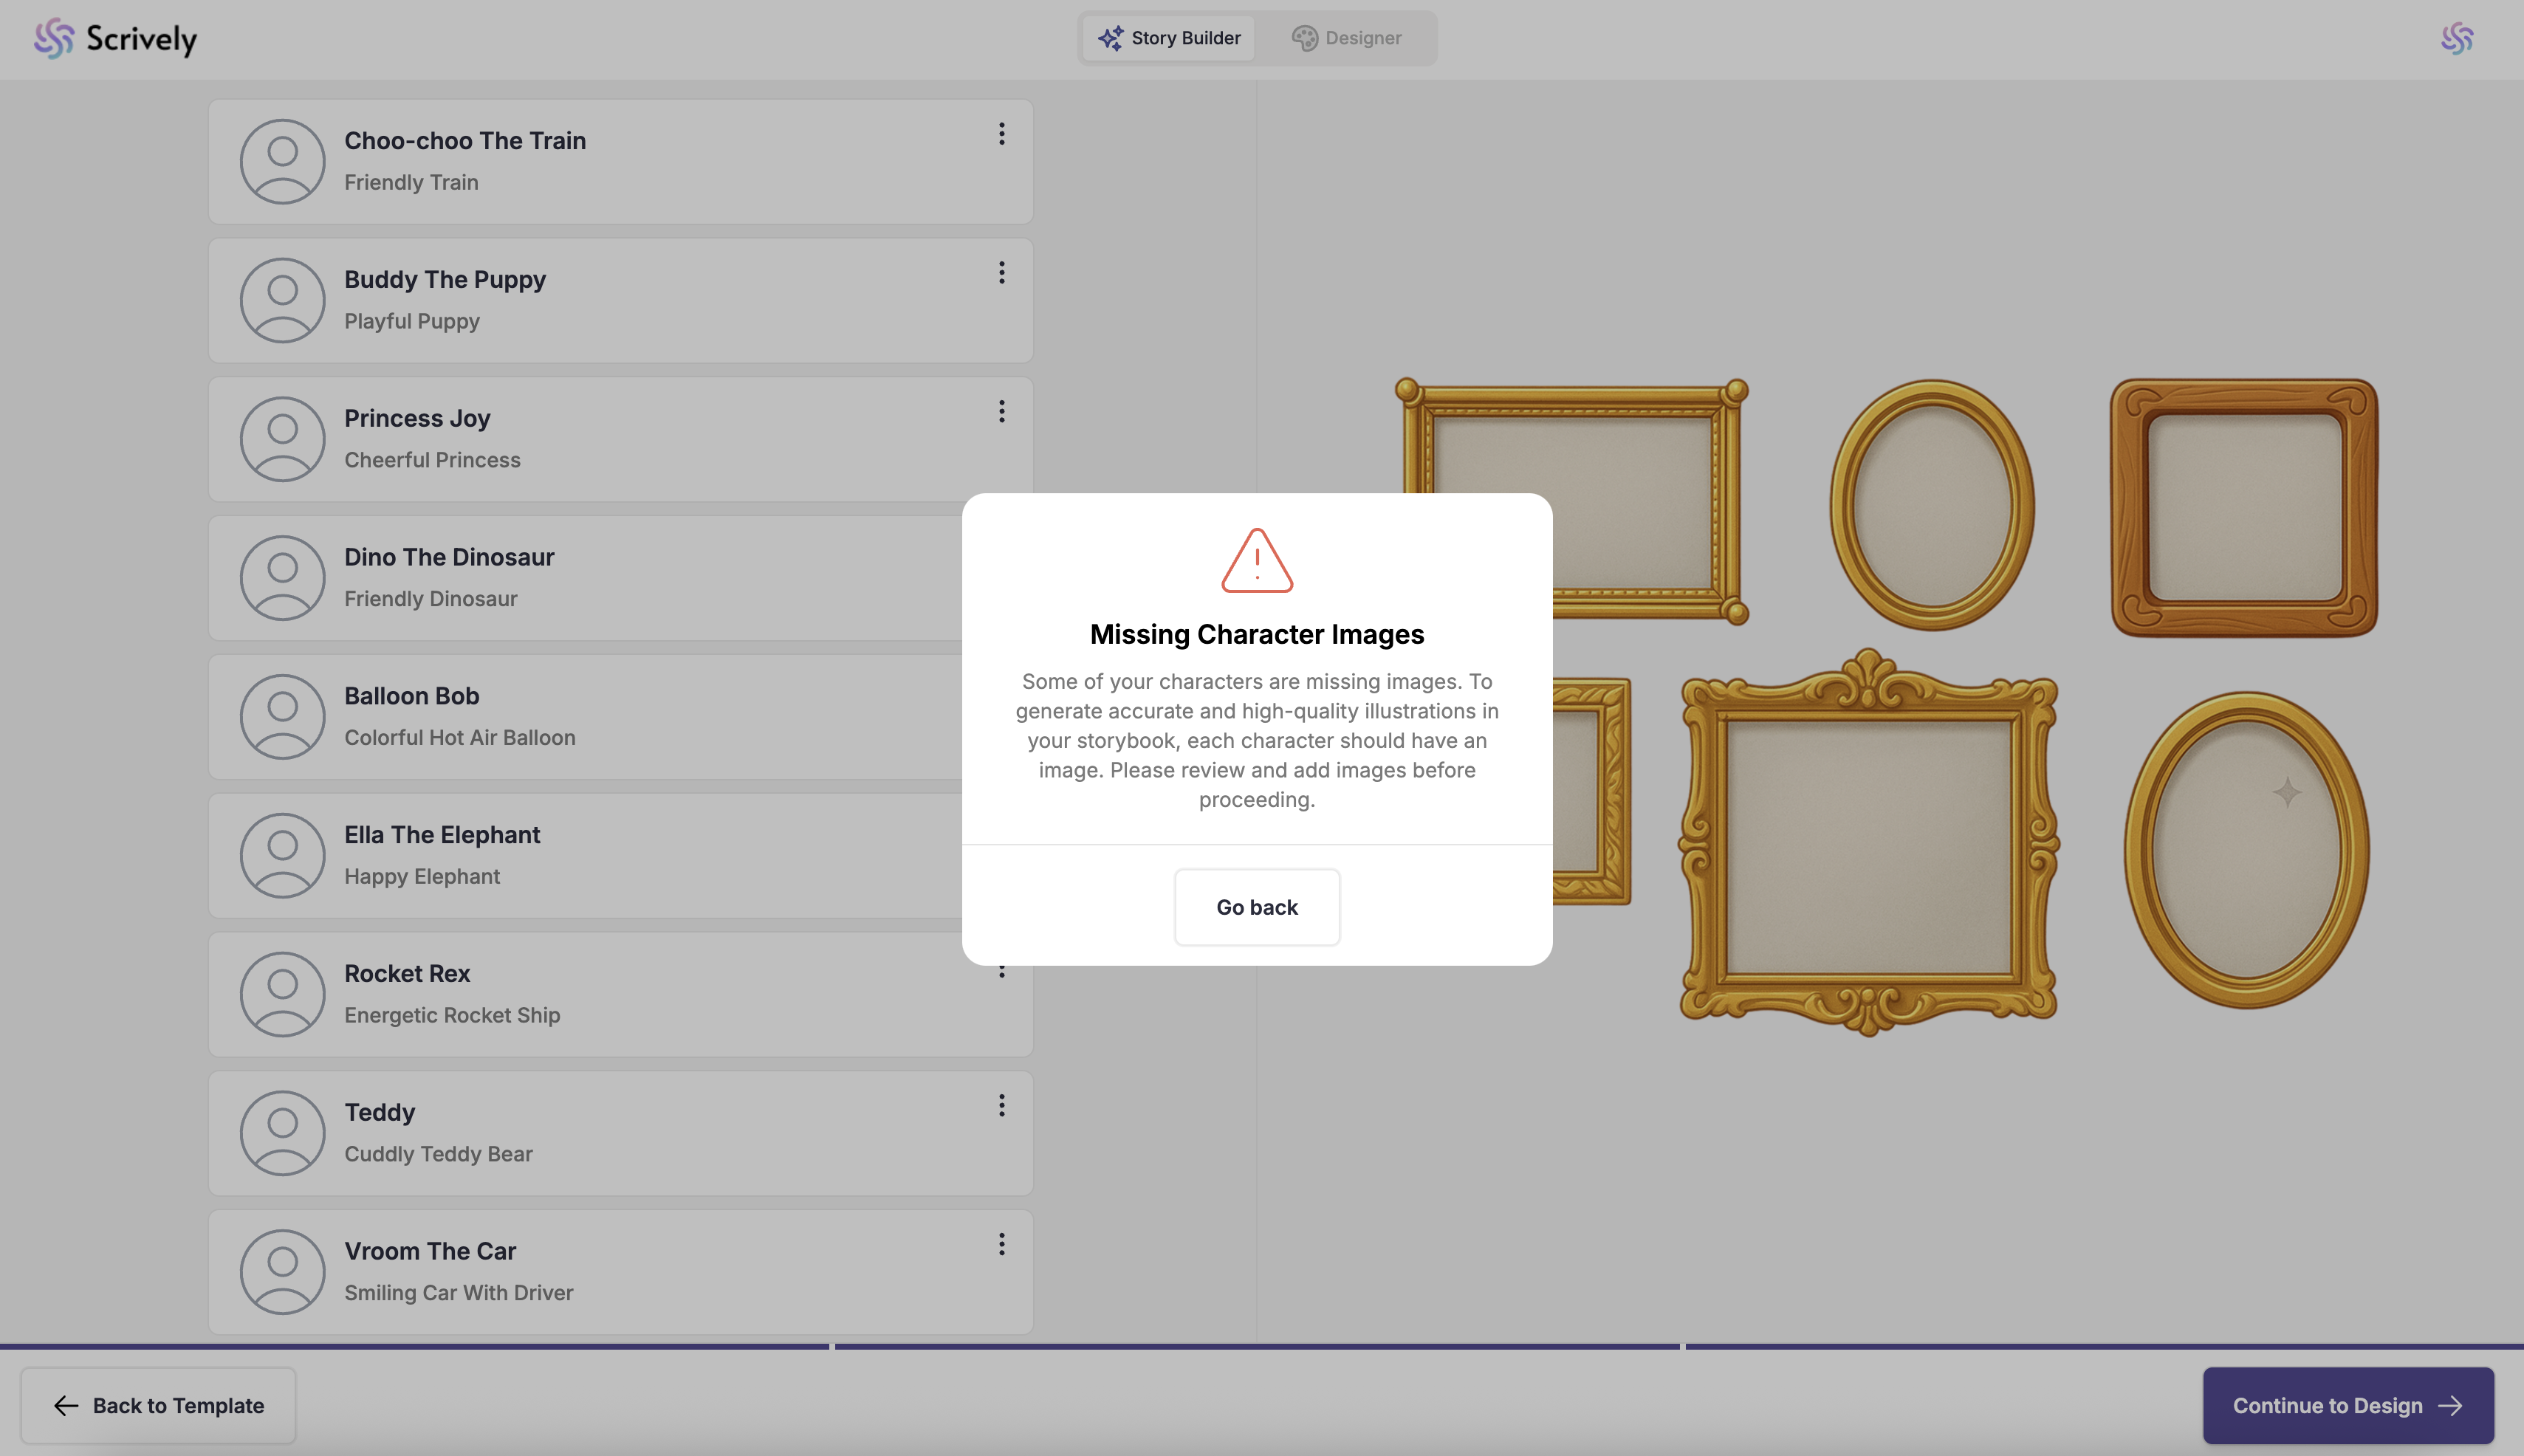Click Buddy The Puppy avatar icon
Screen dimensions: 2524x1456
pos(282,301)
